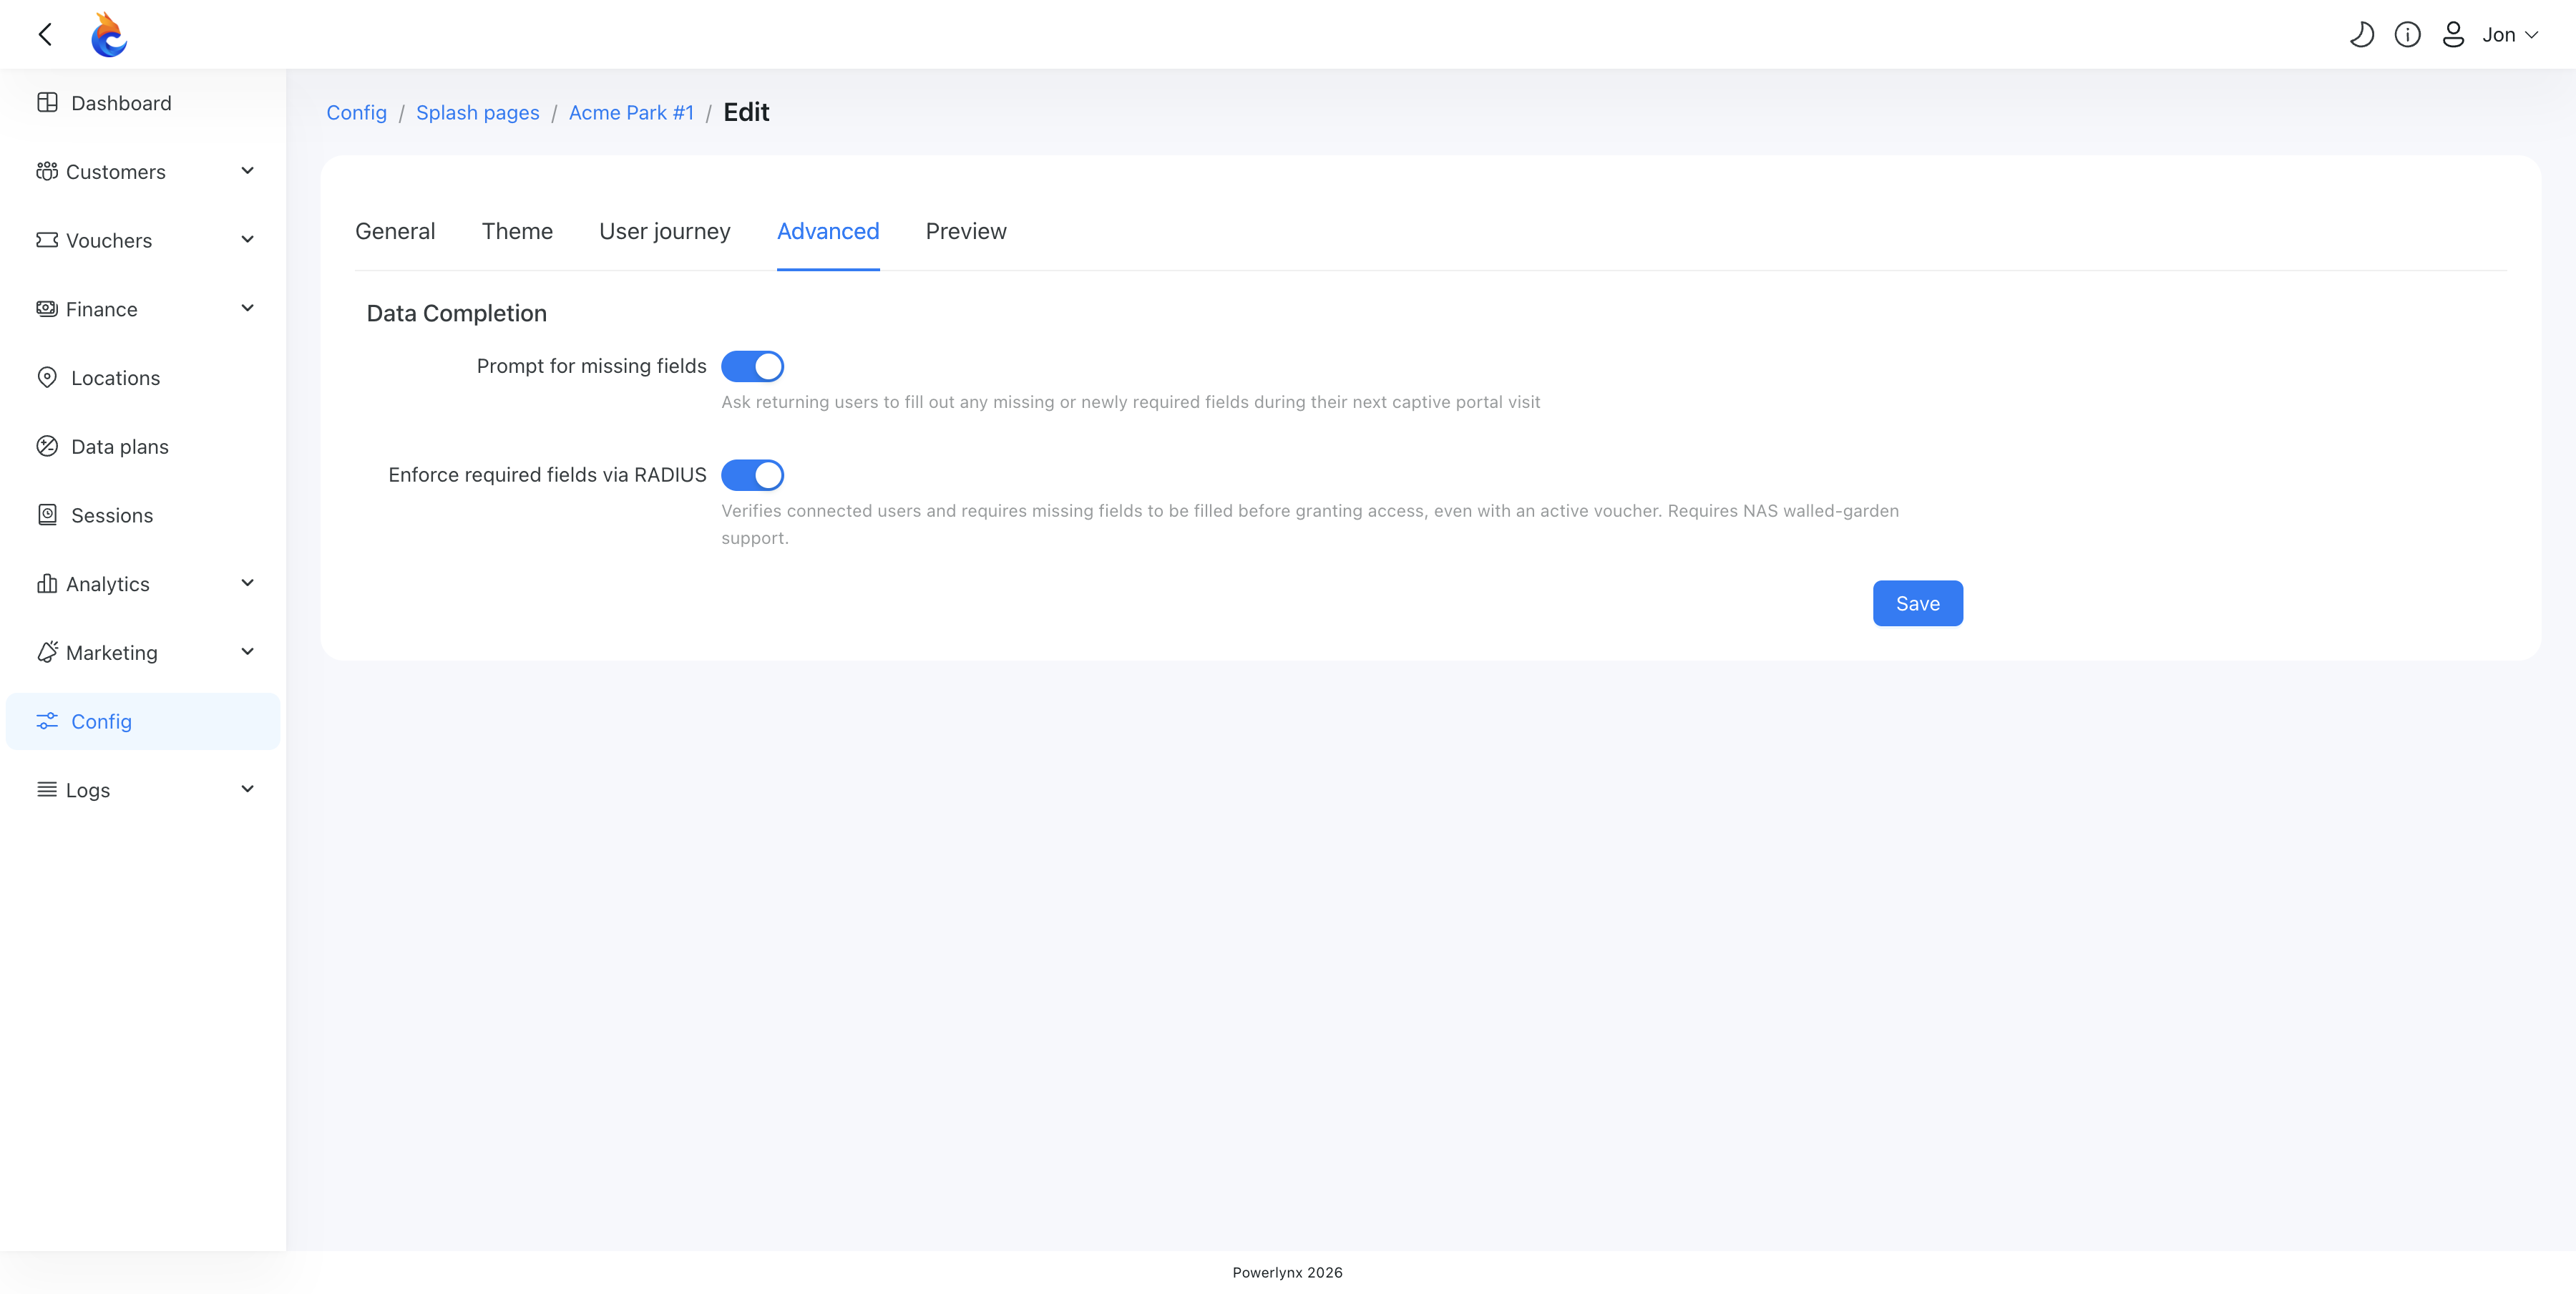Image resolution: width=2576 pixels, height=1294 pixels.
Task: Expand the Marketing menu chevron
Action: point(248,652)
